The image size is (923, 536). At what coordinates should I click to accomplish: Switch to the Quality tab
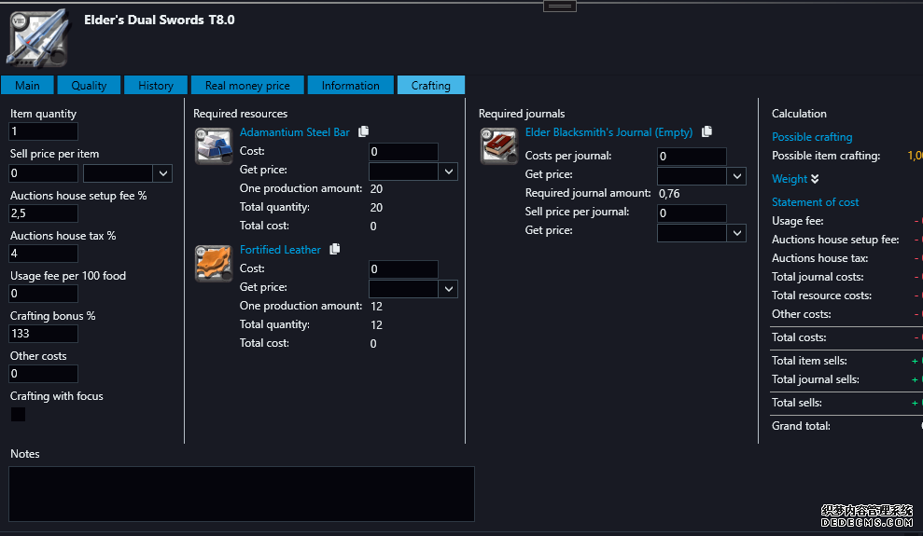point(89,86)
